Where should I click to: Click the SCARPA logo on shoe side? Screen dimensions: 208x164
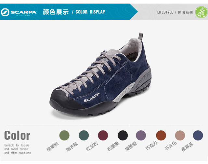click(x=92, y=97)
